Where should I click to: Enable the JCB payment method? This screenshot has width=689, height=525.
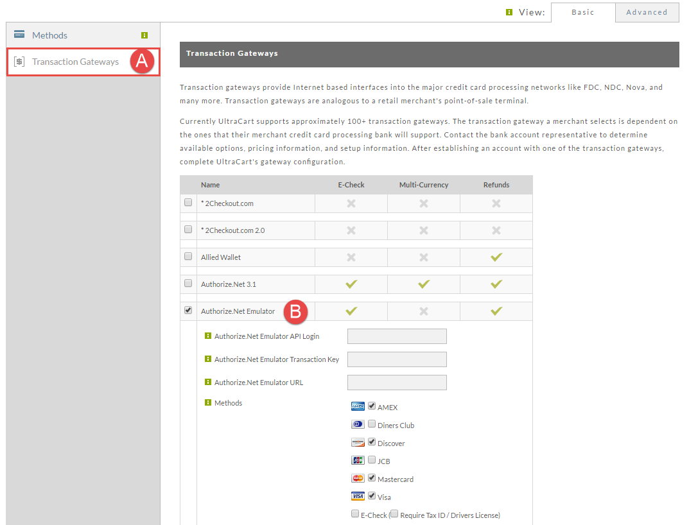coord(372,460)
